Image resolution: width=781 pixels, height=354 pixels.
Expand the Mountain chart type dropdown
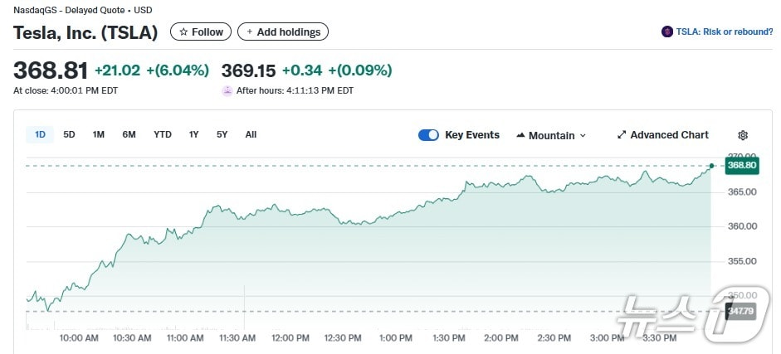click(x=583, y=136)
